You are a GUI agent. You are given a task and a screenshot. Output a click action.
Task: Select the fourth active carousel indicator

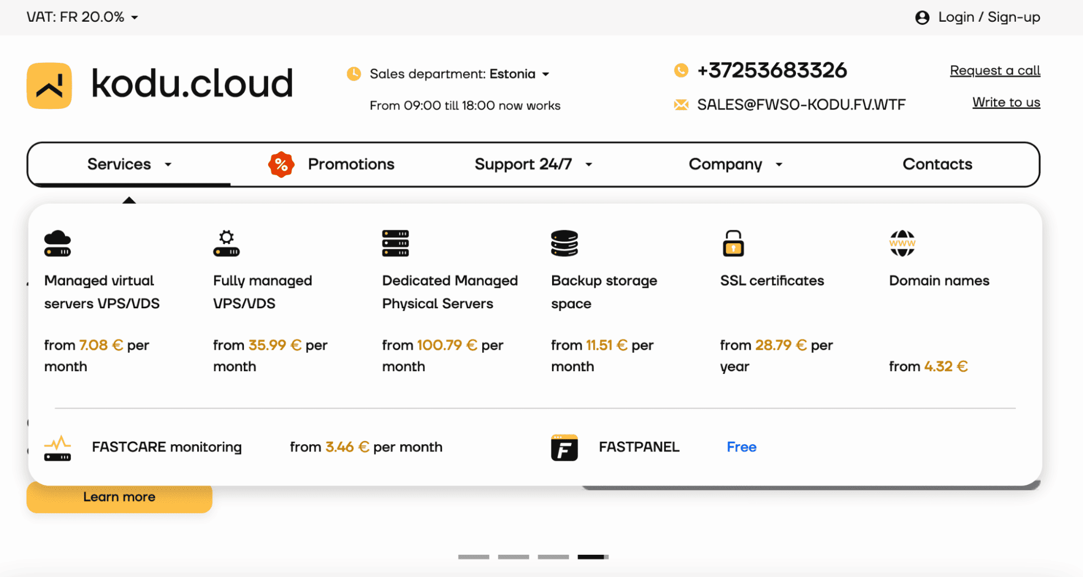(x=593, y=557)
